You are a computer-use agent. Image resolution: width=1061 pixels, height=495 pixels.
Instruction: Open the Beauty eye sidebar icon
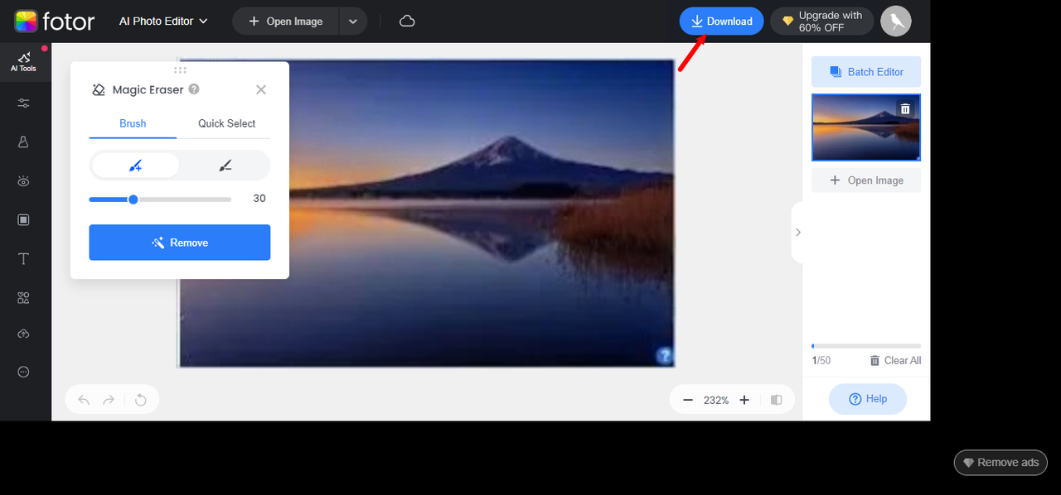pyautogui.click(x=23, y=180)
